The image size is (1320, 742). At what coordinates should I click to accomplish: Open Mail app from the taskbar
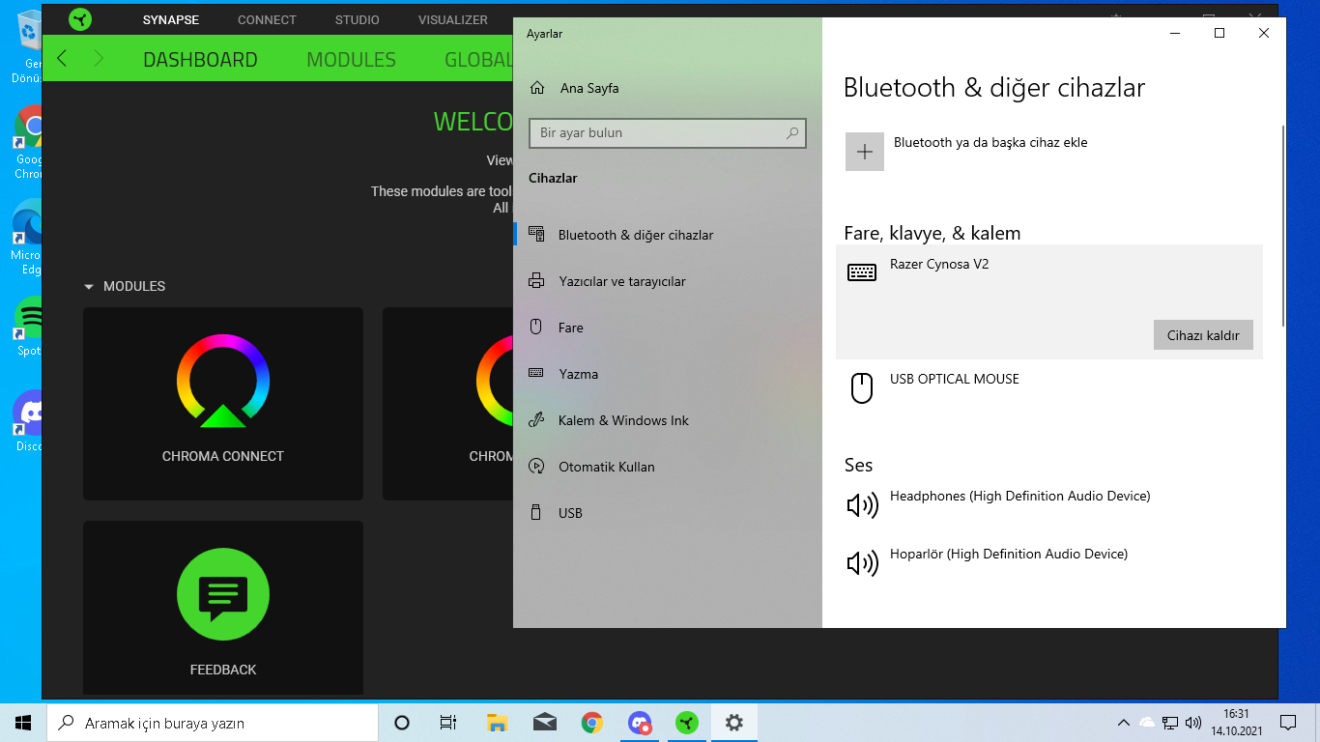(544, 723)
